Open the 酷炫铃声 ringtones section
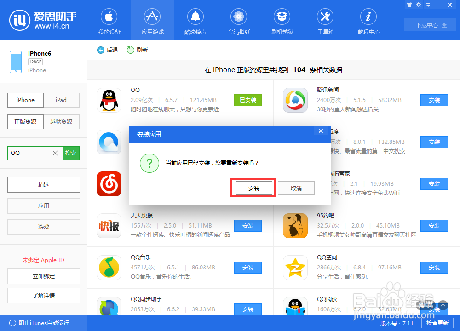 coord(195,21)
